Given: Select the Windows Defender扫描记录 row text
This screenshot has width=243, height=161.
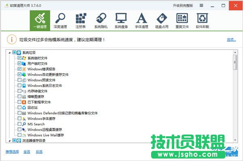Looking at the screenshot, I should 63,113.
